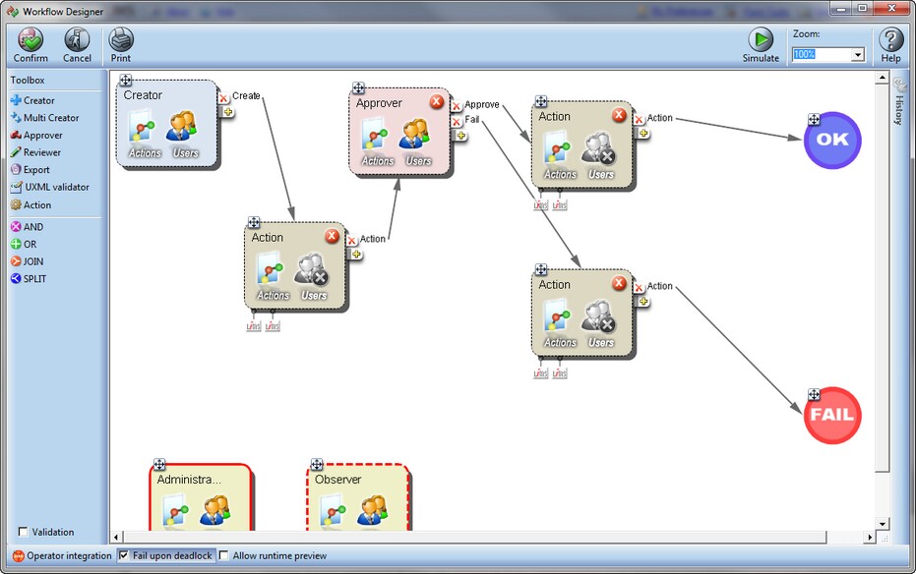Open Actions icon in Approver node

378,143
